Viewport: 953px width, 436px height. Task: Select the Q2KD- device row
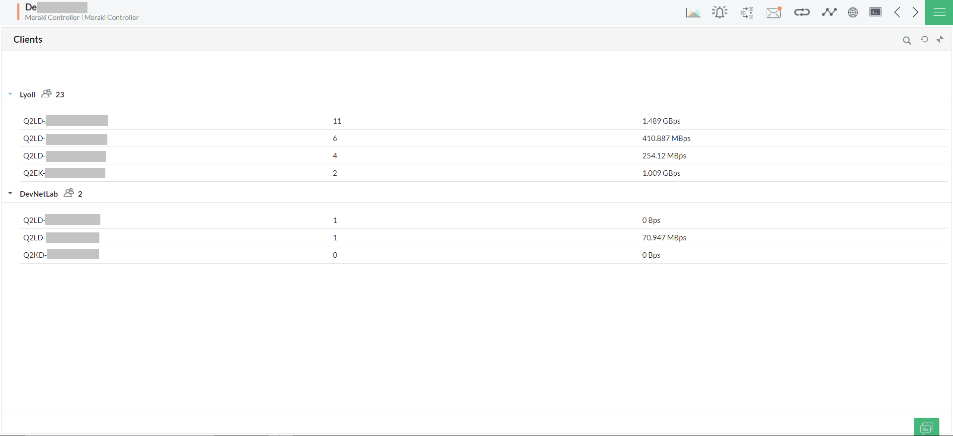pos(34,255)
